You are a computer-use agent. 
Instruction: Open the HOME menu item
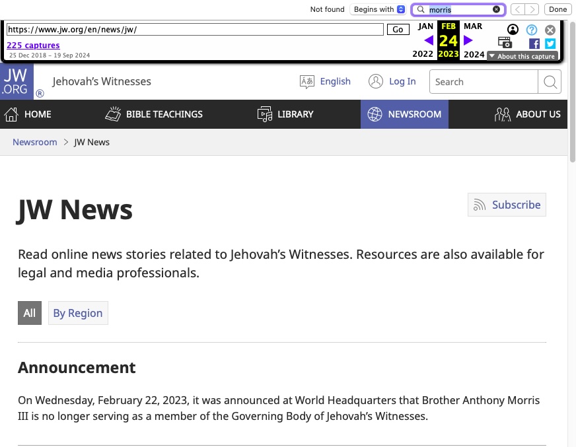coord(28,114)
